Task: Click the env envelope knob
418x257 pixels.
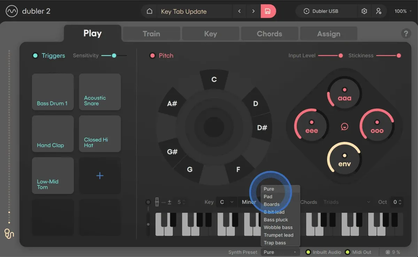Action: (345, 160)
